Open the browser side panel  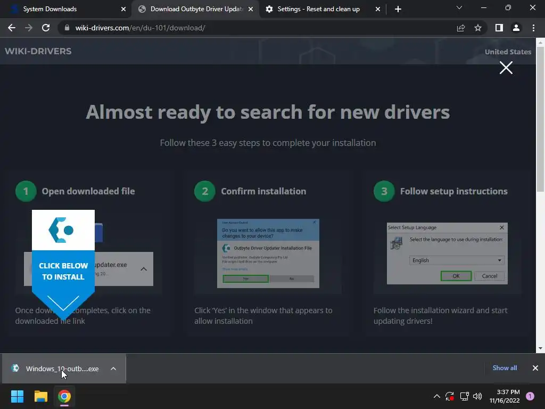coord(499,28)
